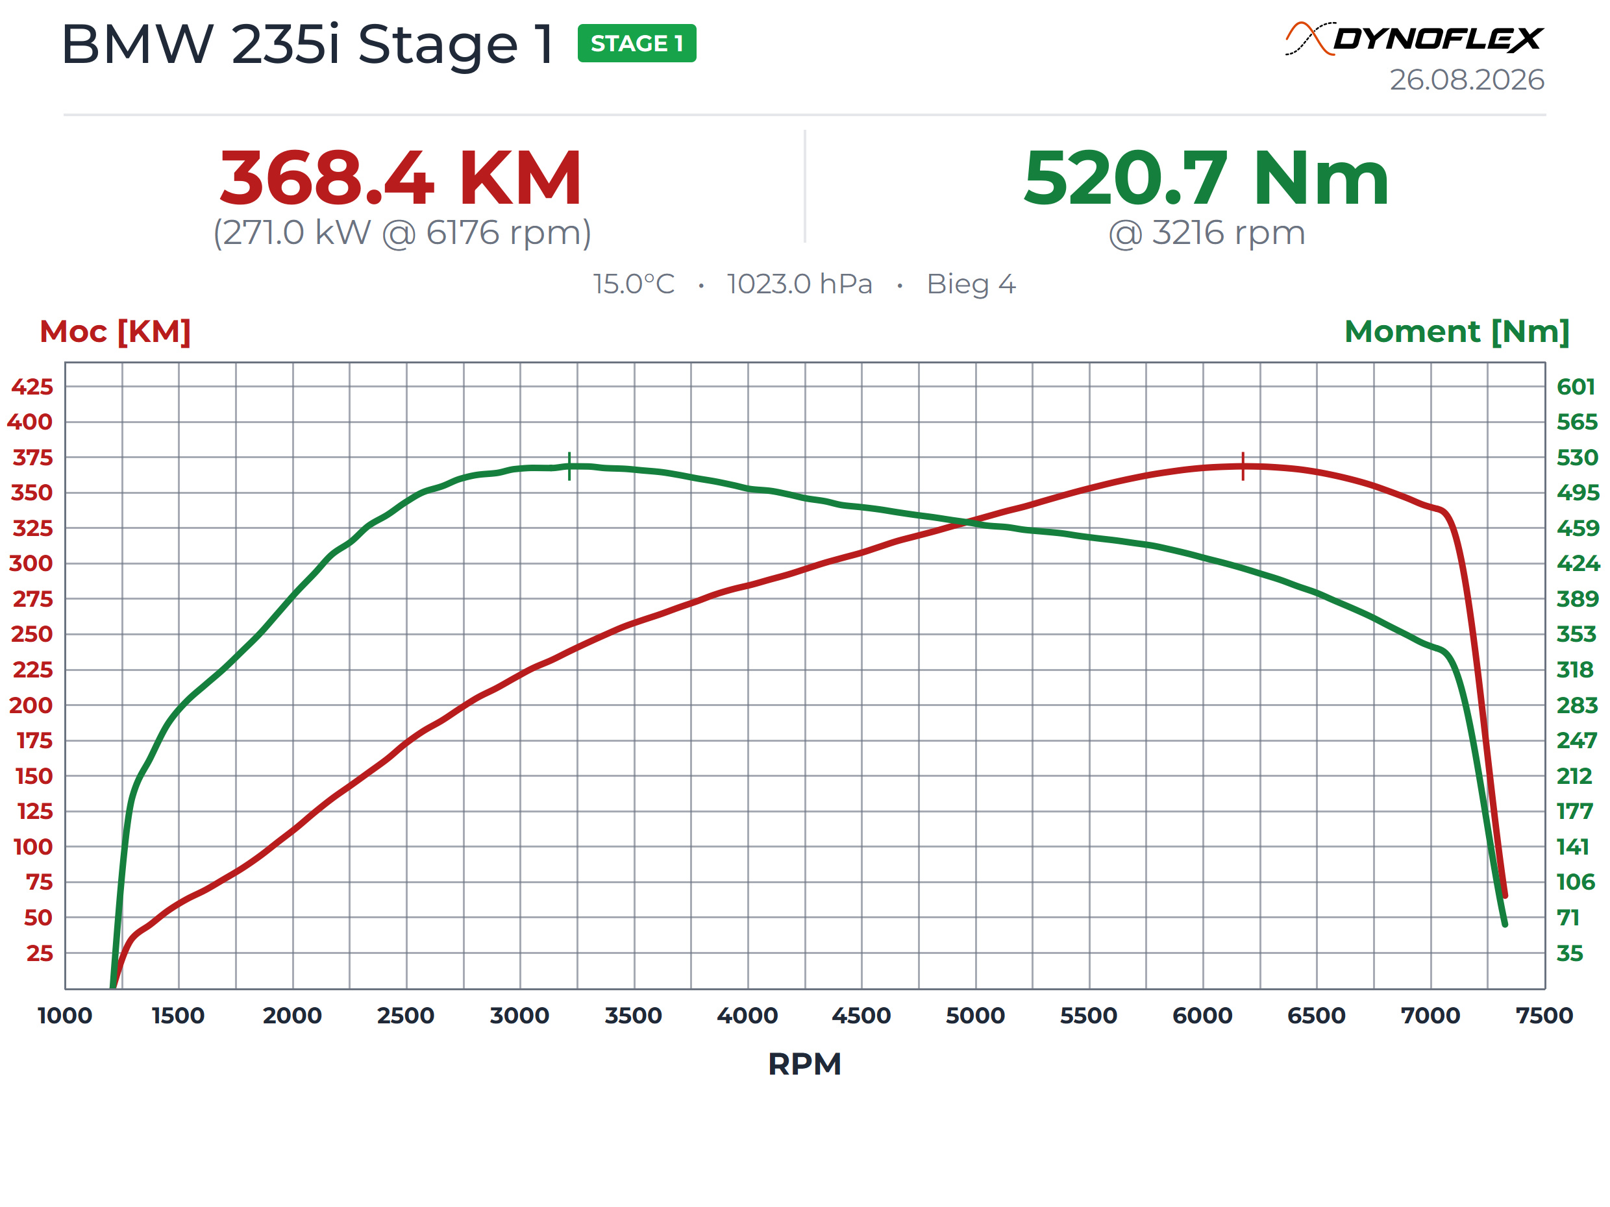The width and height of the screenshot is (1610, 1207).
Task: Click the peak torque value 520.7 Nm
Action: pyautogui.click(x=1206, y=178)
